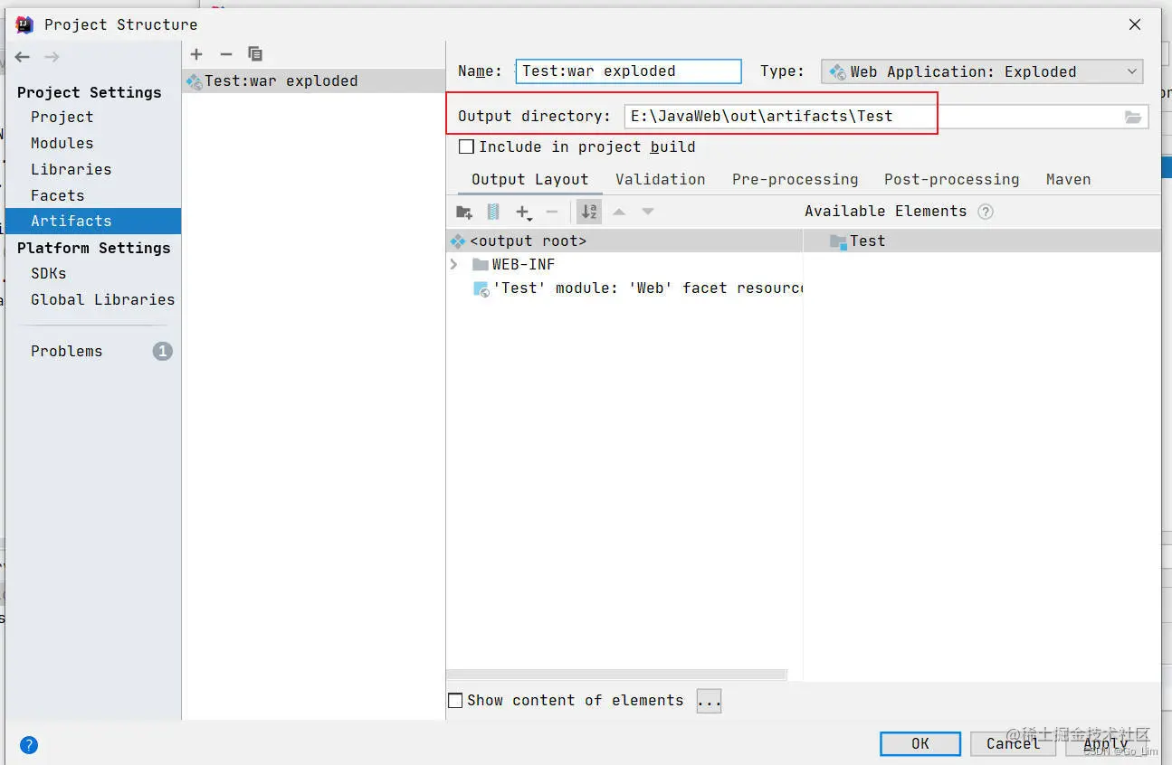The height and width of the screenshot is (765, 1172).
Task: Add a new artifact with plus icon
Action: click(x=196, y=54)
